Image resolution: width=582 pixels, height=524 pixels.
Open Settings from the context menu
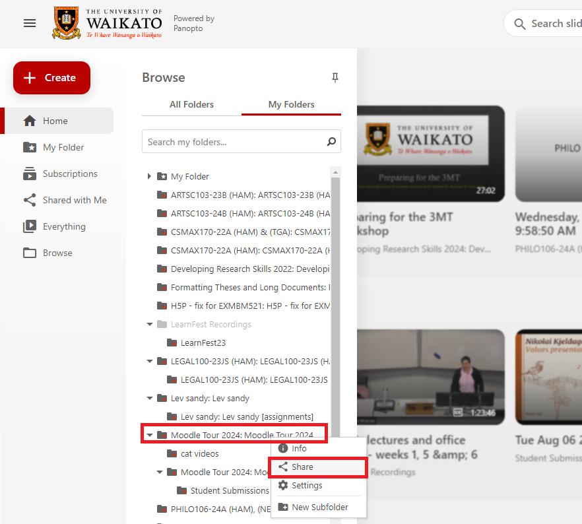click(319, 486)
